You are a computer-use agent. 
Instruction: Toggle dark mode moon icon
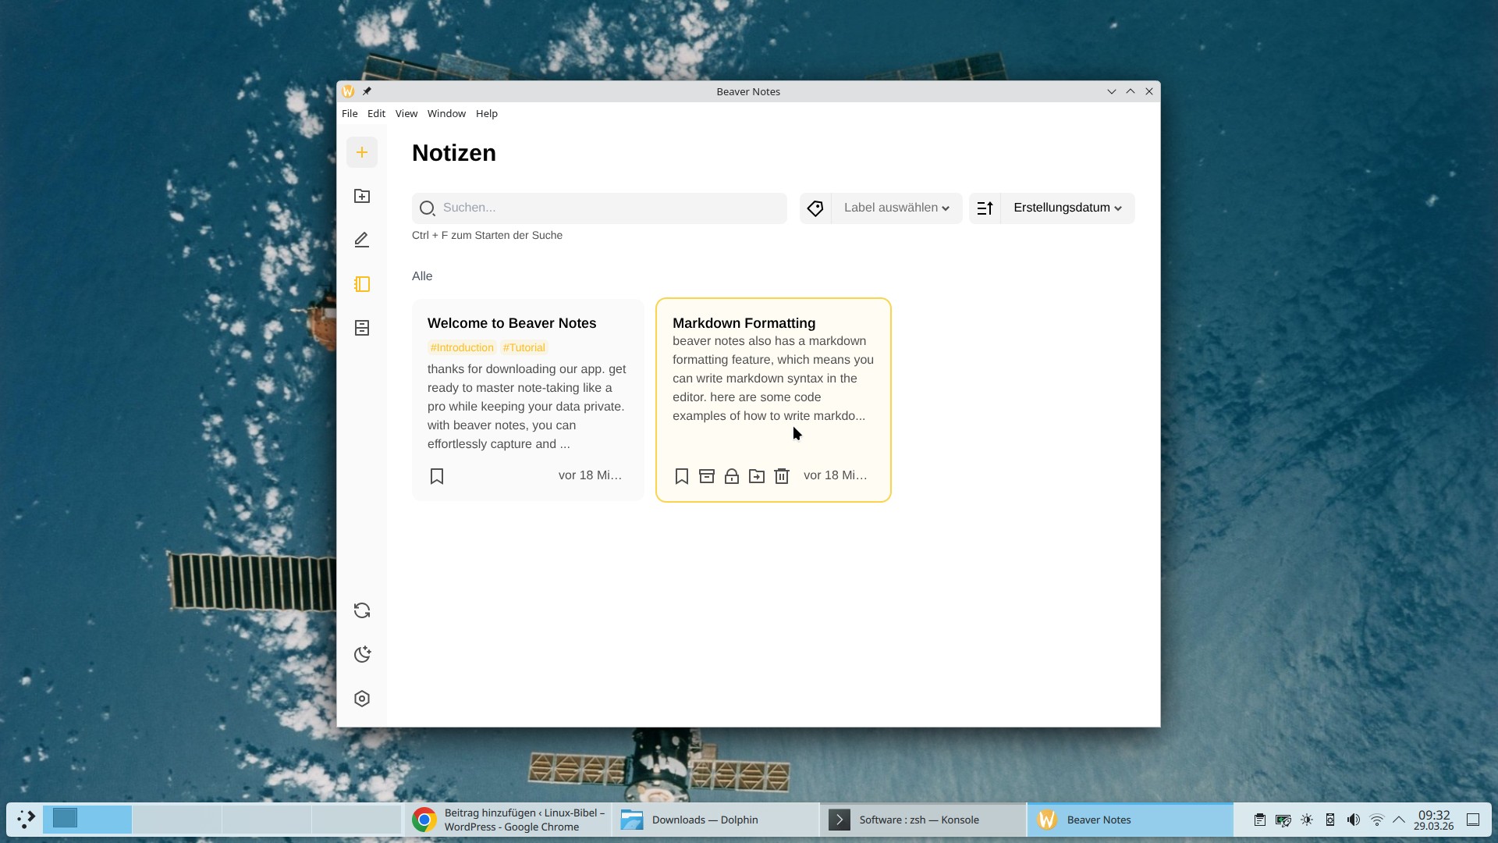(361, 654)
